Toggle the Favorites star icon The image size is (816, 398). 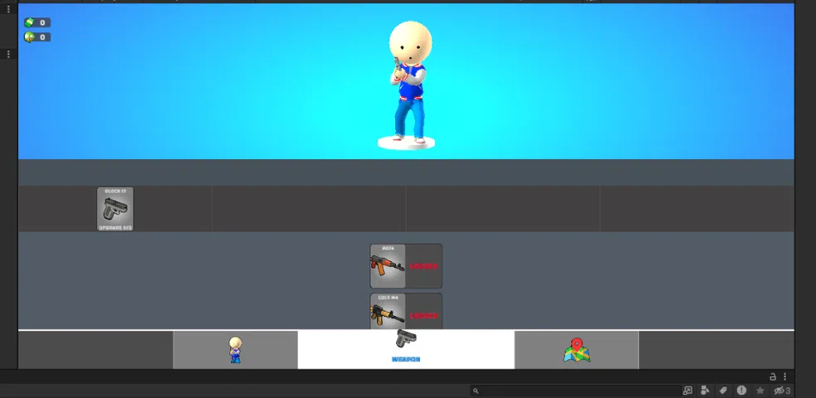[x=760, y=391]
